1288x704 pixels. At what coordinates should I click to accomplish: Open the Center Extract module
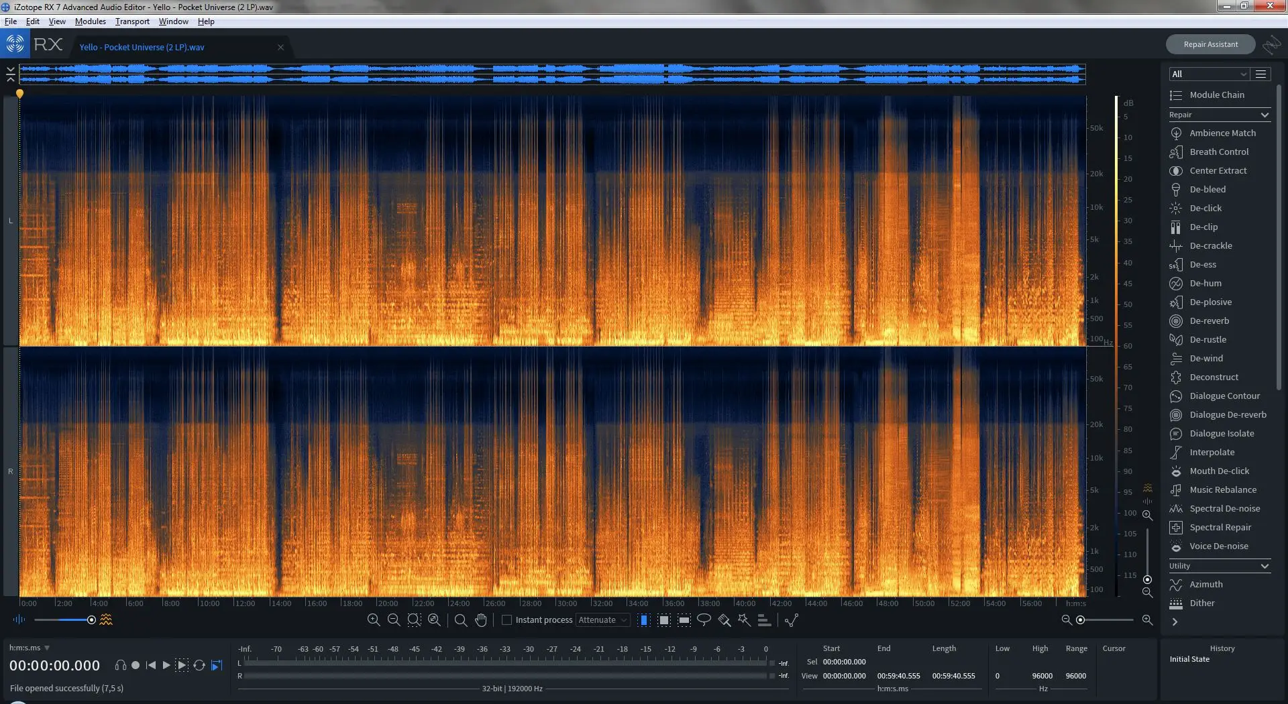click(x=1220, y=170)
